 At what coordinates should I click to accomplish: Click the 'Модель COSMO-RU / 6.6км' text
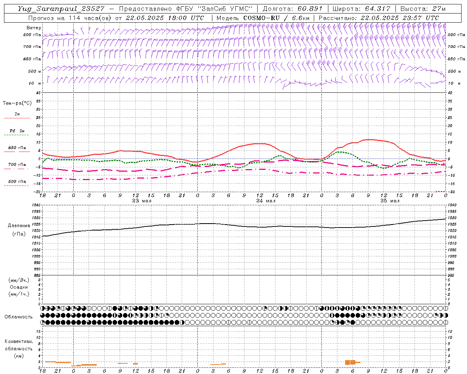[x=263, y=18]
